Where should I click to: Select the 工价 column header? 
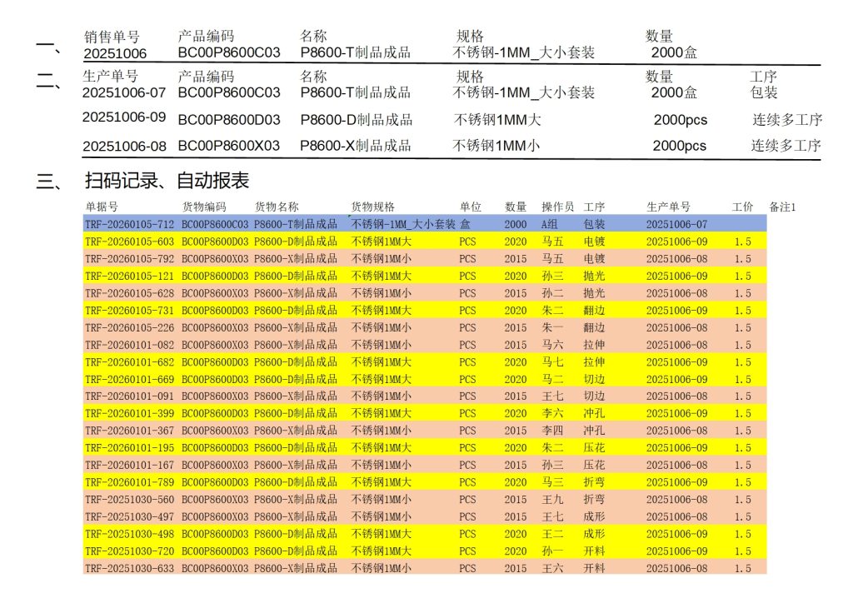coord(742,207)
